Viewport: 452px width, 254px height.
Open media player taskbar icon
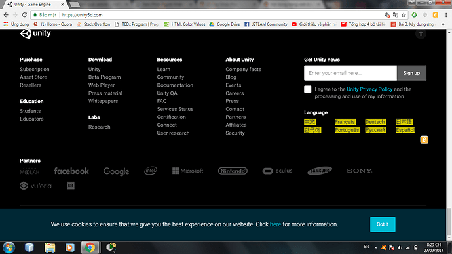click(x=69, y=247)
